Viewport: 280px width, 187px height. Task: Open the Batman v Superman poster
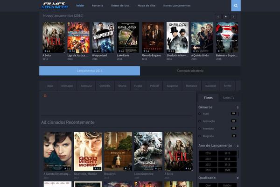[227, 37]
